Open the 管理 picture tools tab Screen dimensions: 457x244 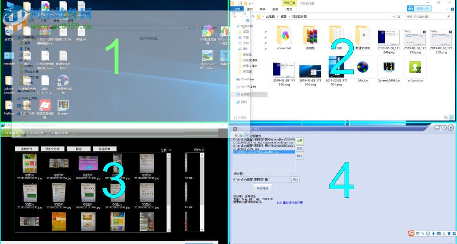289,9
